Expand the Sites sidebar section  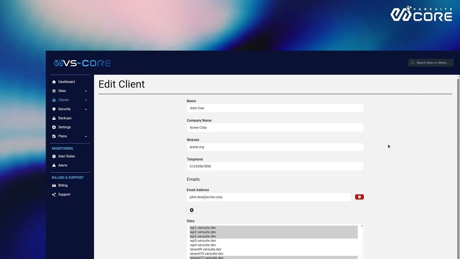click(x=86, y=91)
